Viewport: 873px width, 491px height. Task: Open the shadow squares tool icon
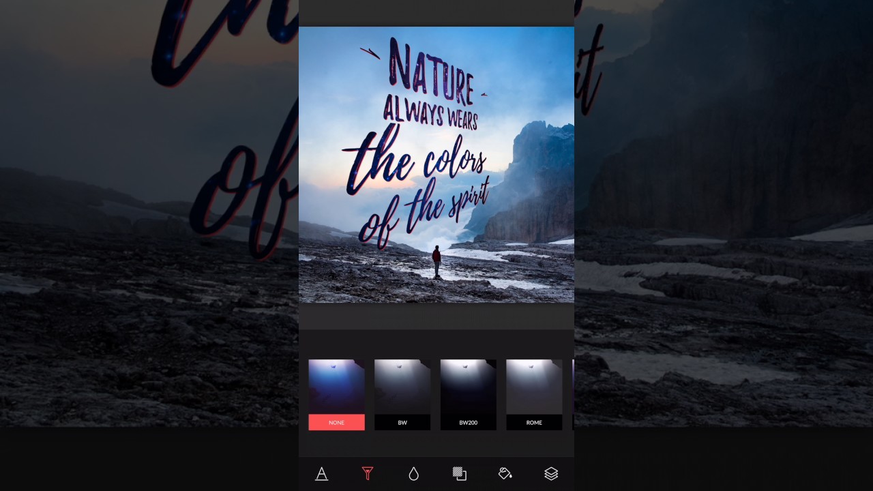460,474
